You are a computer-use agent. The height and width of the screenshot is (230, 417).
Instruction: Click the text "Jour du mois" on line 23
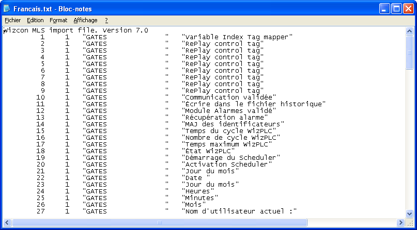210,185
